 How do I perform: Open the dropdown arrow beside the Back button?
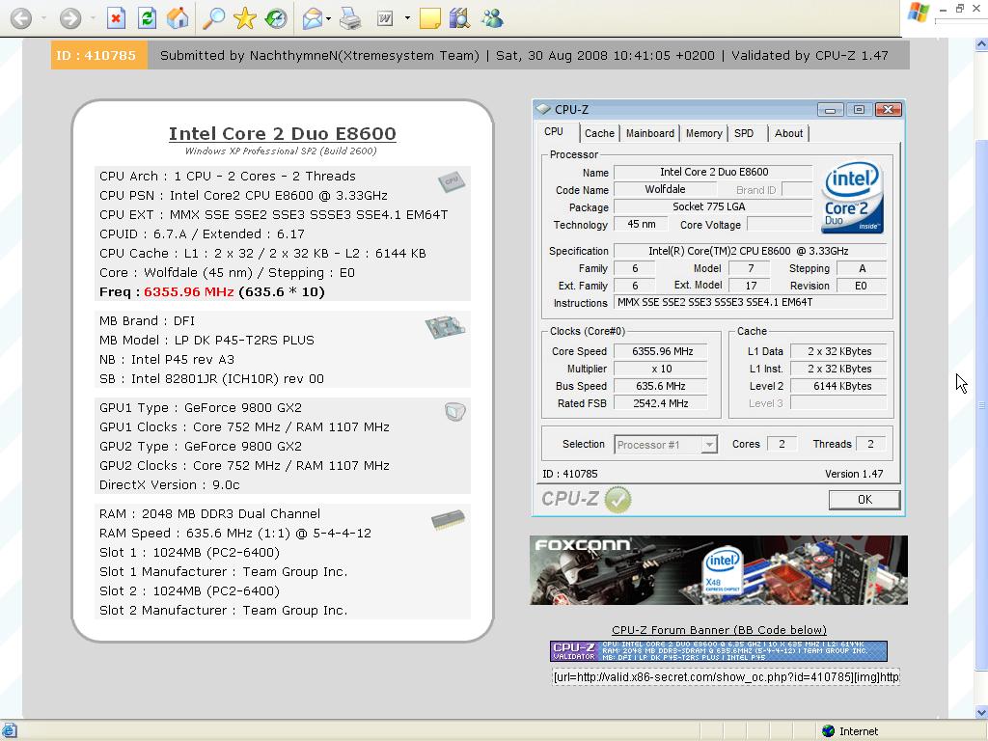[43, 18]
